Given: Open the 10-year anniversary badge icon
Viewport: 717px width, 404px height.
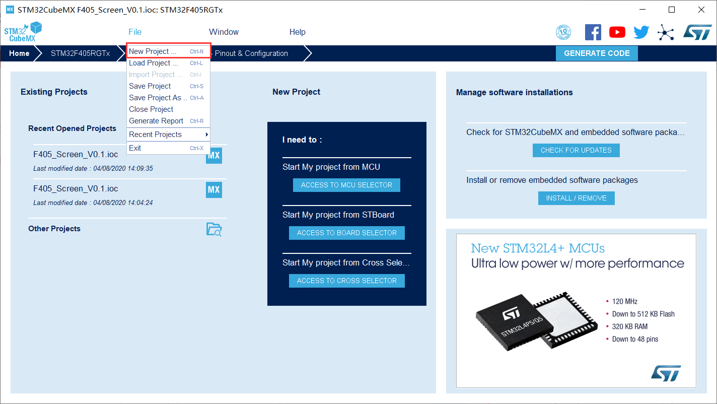Looking at the screenshot, I should pos(563,32).
